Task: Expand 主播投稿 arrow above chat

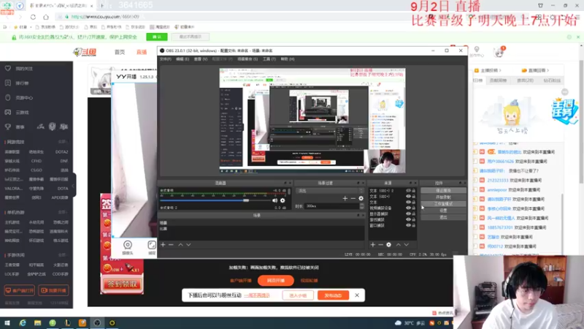Action: click(x=500, y=70)
